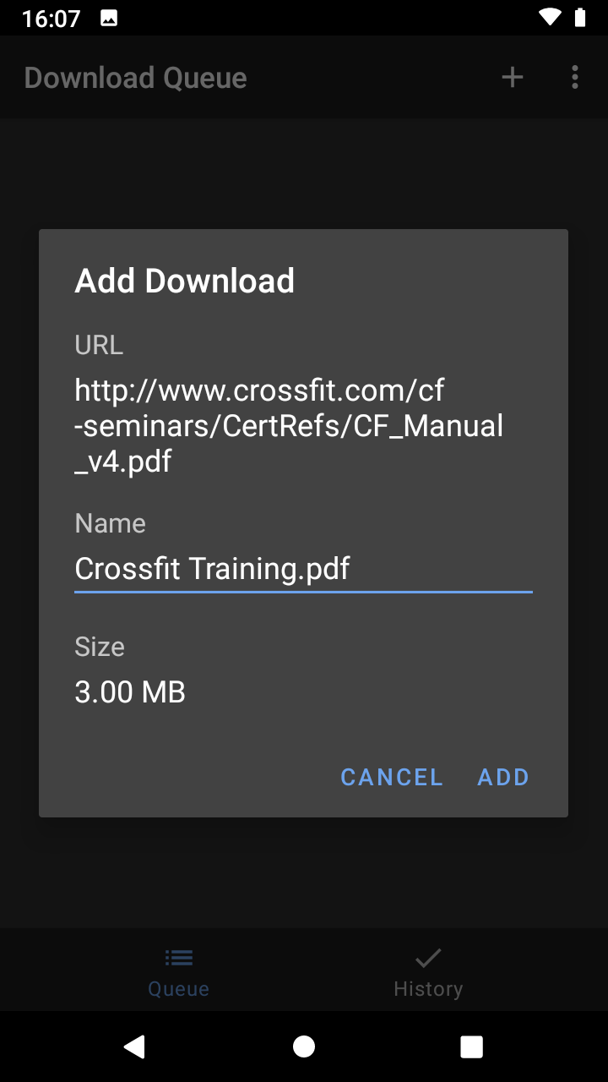The image size is (608, 1082).
Task: Tap the image notification icon in status bar
Action: [109, 18]
